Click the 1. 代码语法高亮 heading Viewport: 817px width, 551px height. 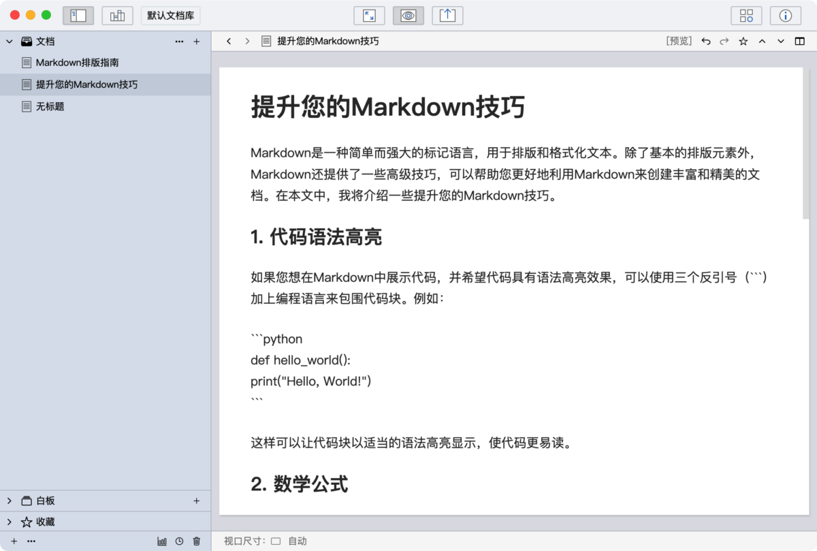coord(316,237)
